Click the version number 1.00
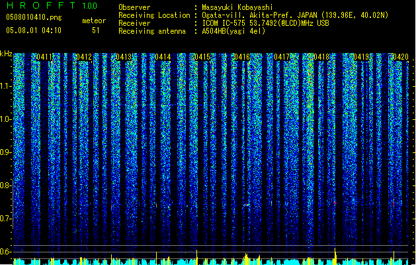The image size is (416, 265). (x=89, y=5)
